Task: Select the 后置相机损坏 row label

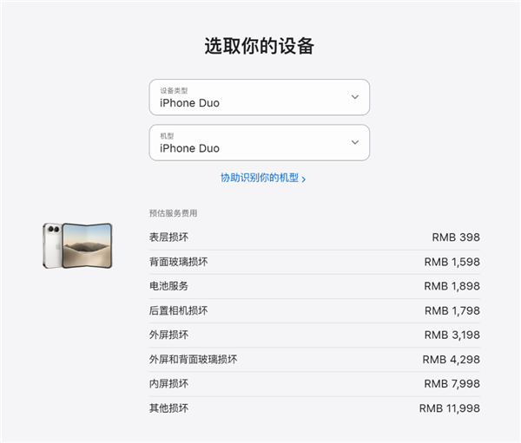Action: pyautogui.click(x=178, y=310)
